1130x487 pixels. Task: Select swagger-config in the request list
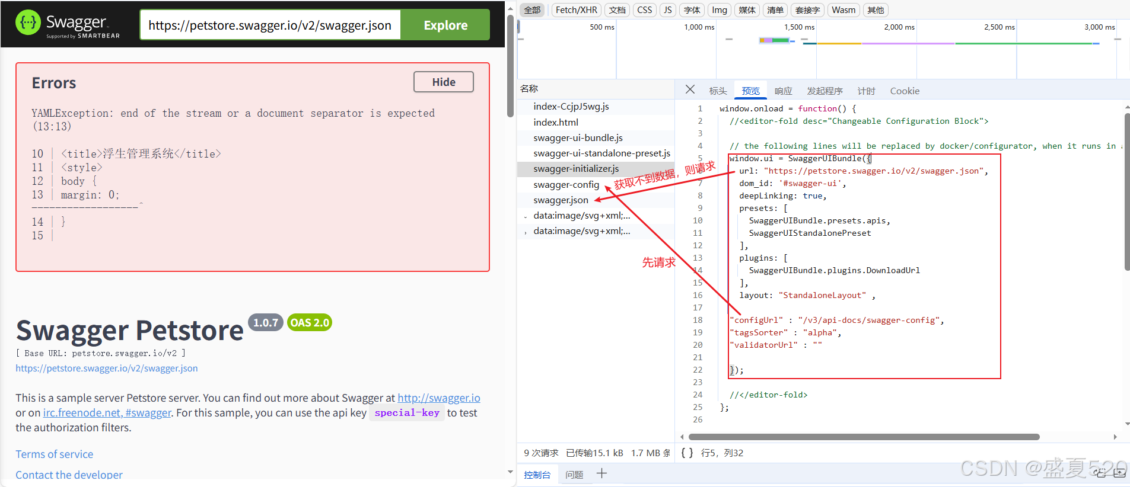pyautogui.click(x=566, y=184)
